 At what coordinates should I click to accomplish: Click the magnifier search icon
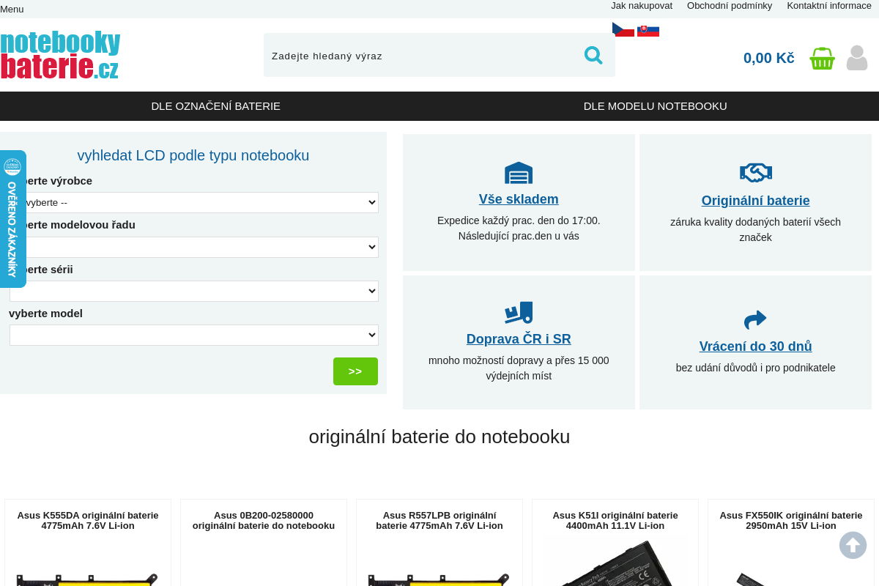tap(593, 55)
